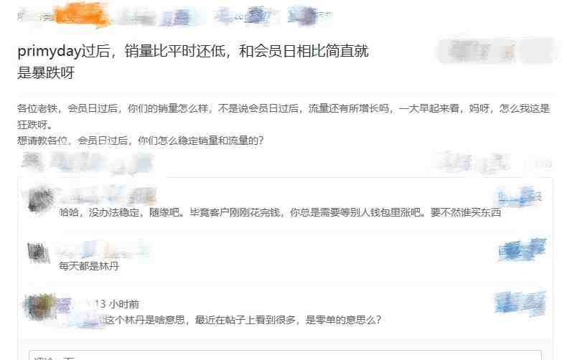Screen dimensions: 567x360
Task: Click the comment '这个林丹是啥意思'
Action: point(243,320)
